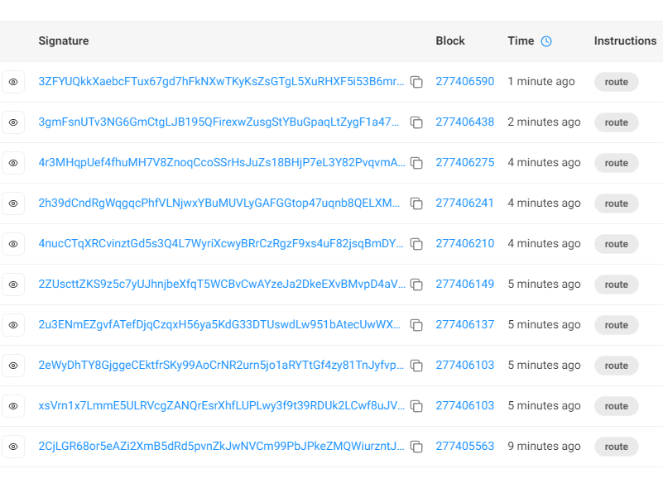Open block 277406590

pos(464,81)
